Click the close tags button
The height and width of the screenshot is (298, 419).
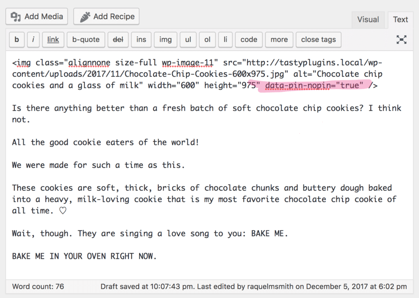click(318, 40)
